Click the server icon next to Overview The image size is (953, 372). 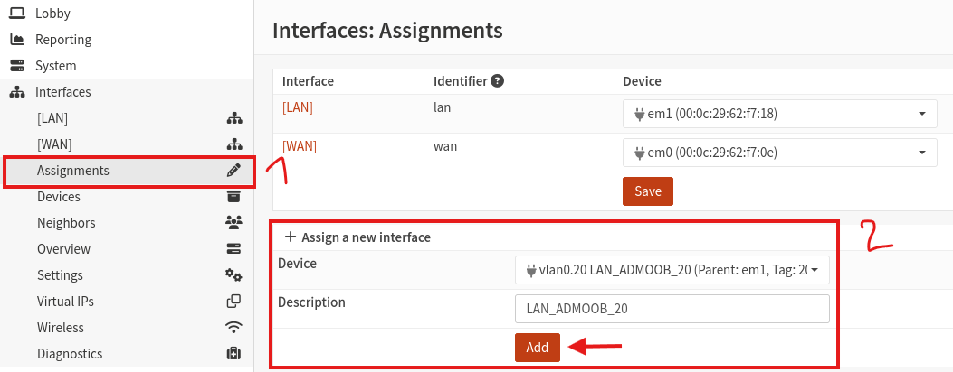(233, 248)
